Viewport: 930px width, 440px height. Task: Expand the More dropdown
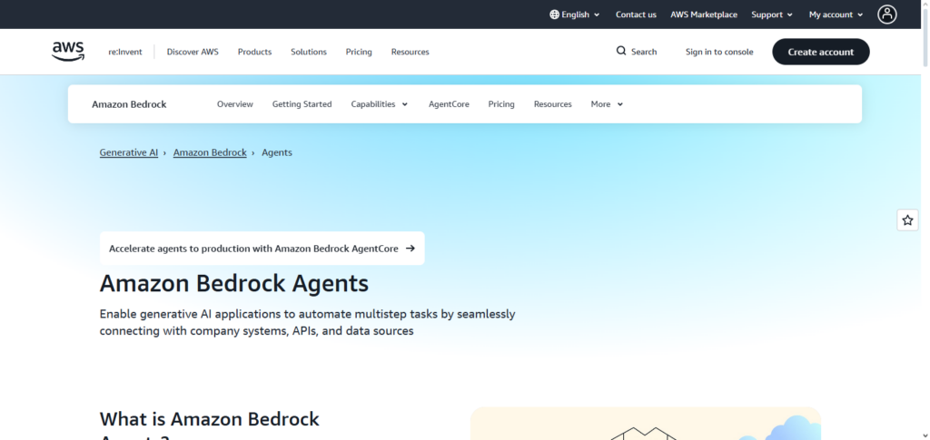[607, 104]
